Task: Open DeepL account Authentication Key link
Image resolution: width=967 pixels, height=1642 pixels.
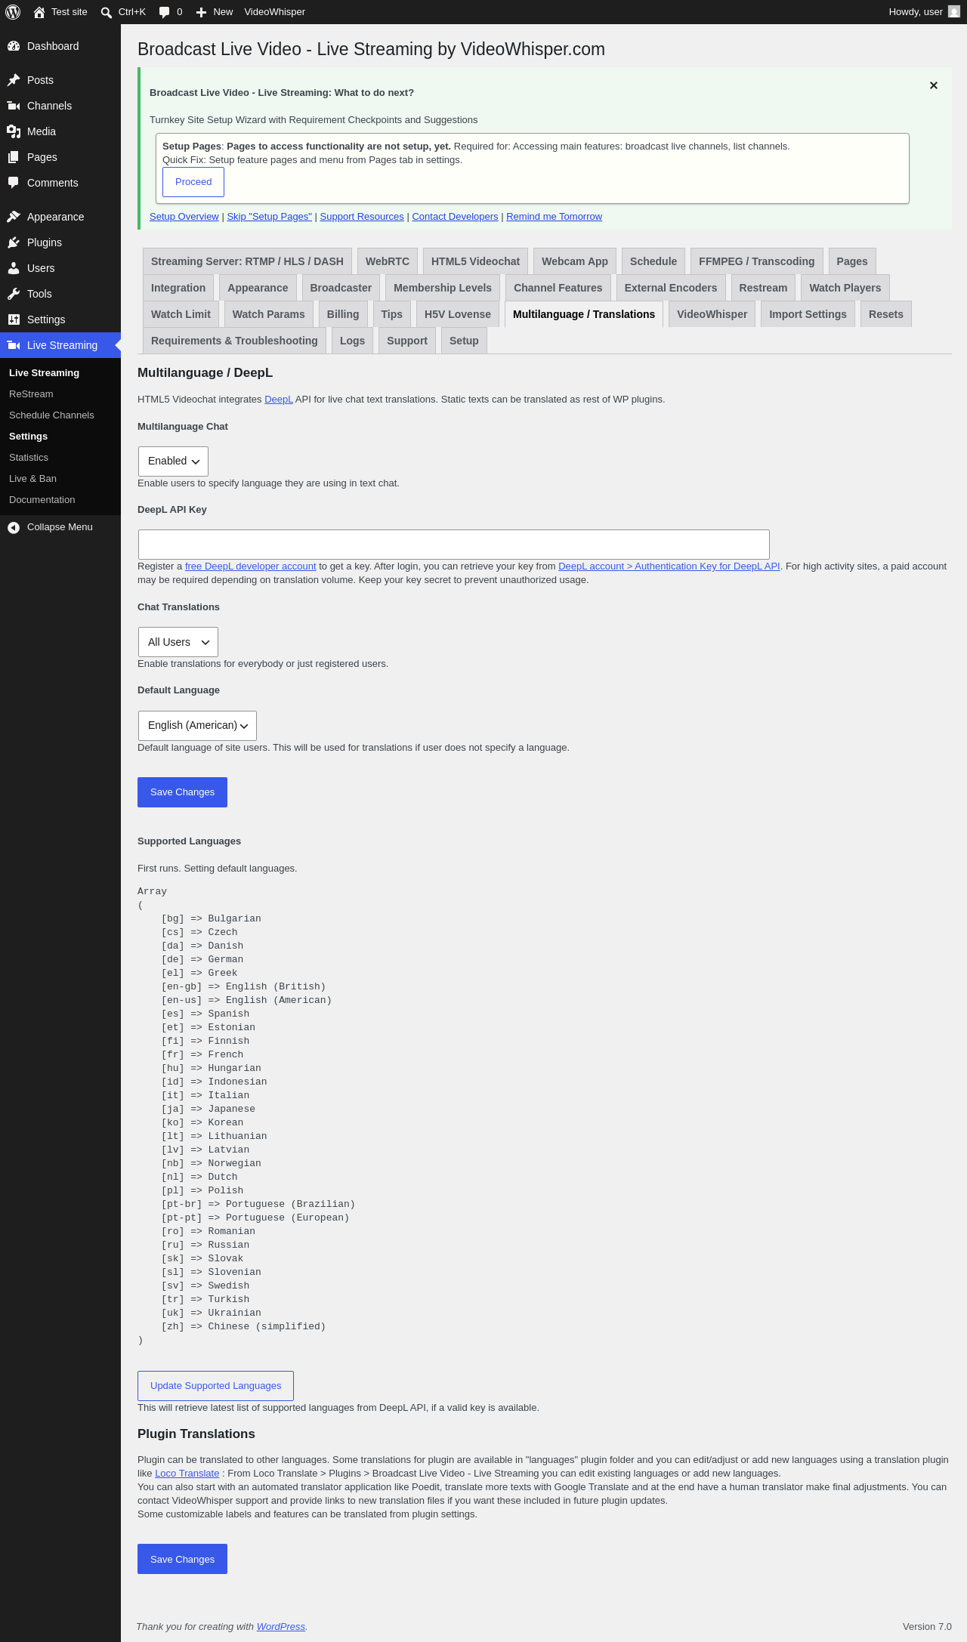Action: [669, 566]
